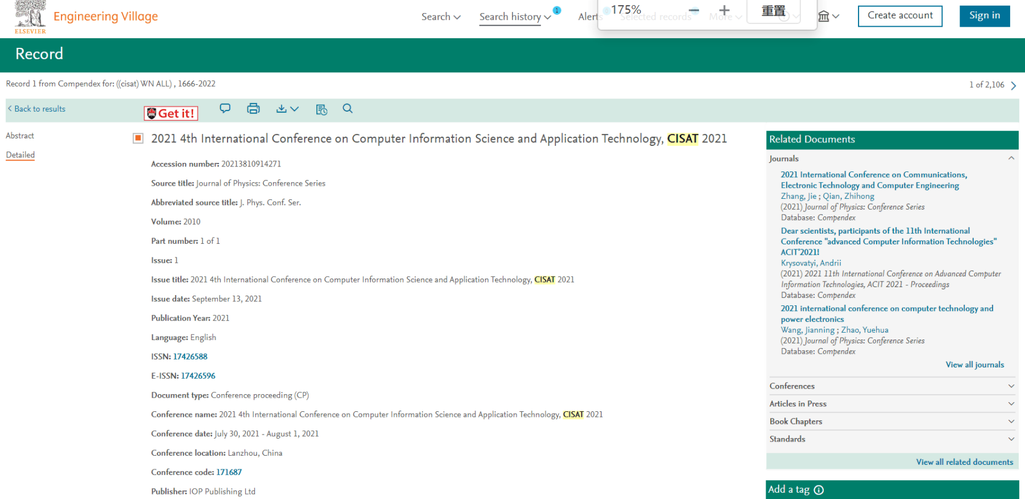Click the print record icon
The height and width of the screenshot is (499, 1025).
point(253,108)
